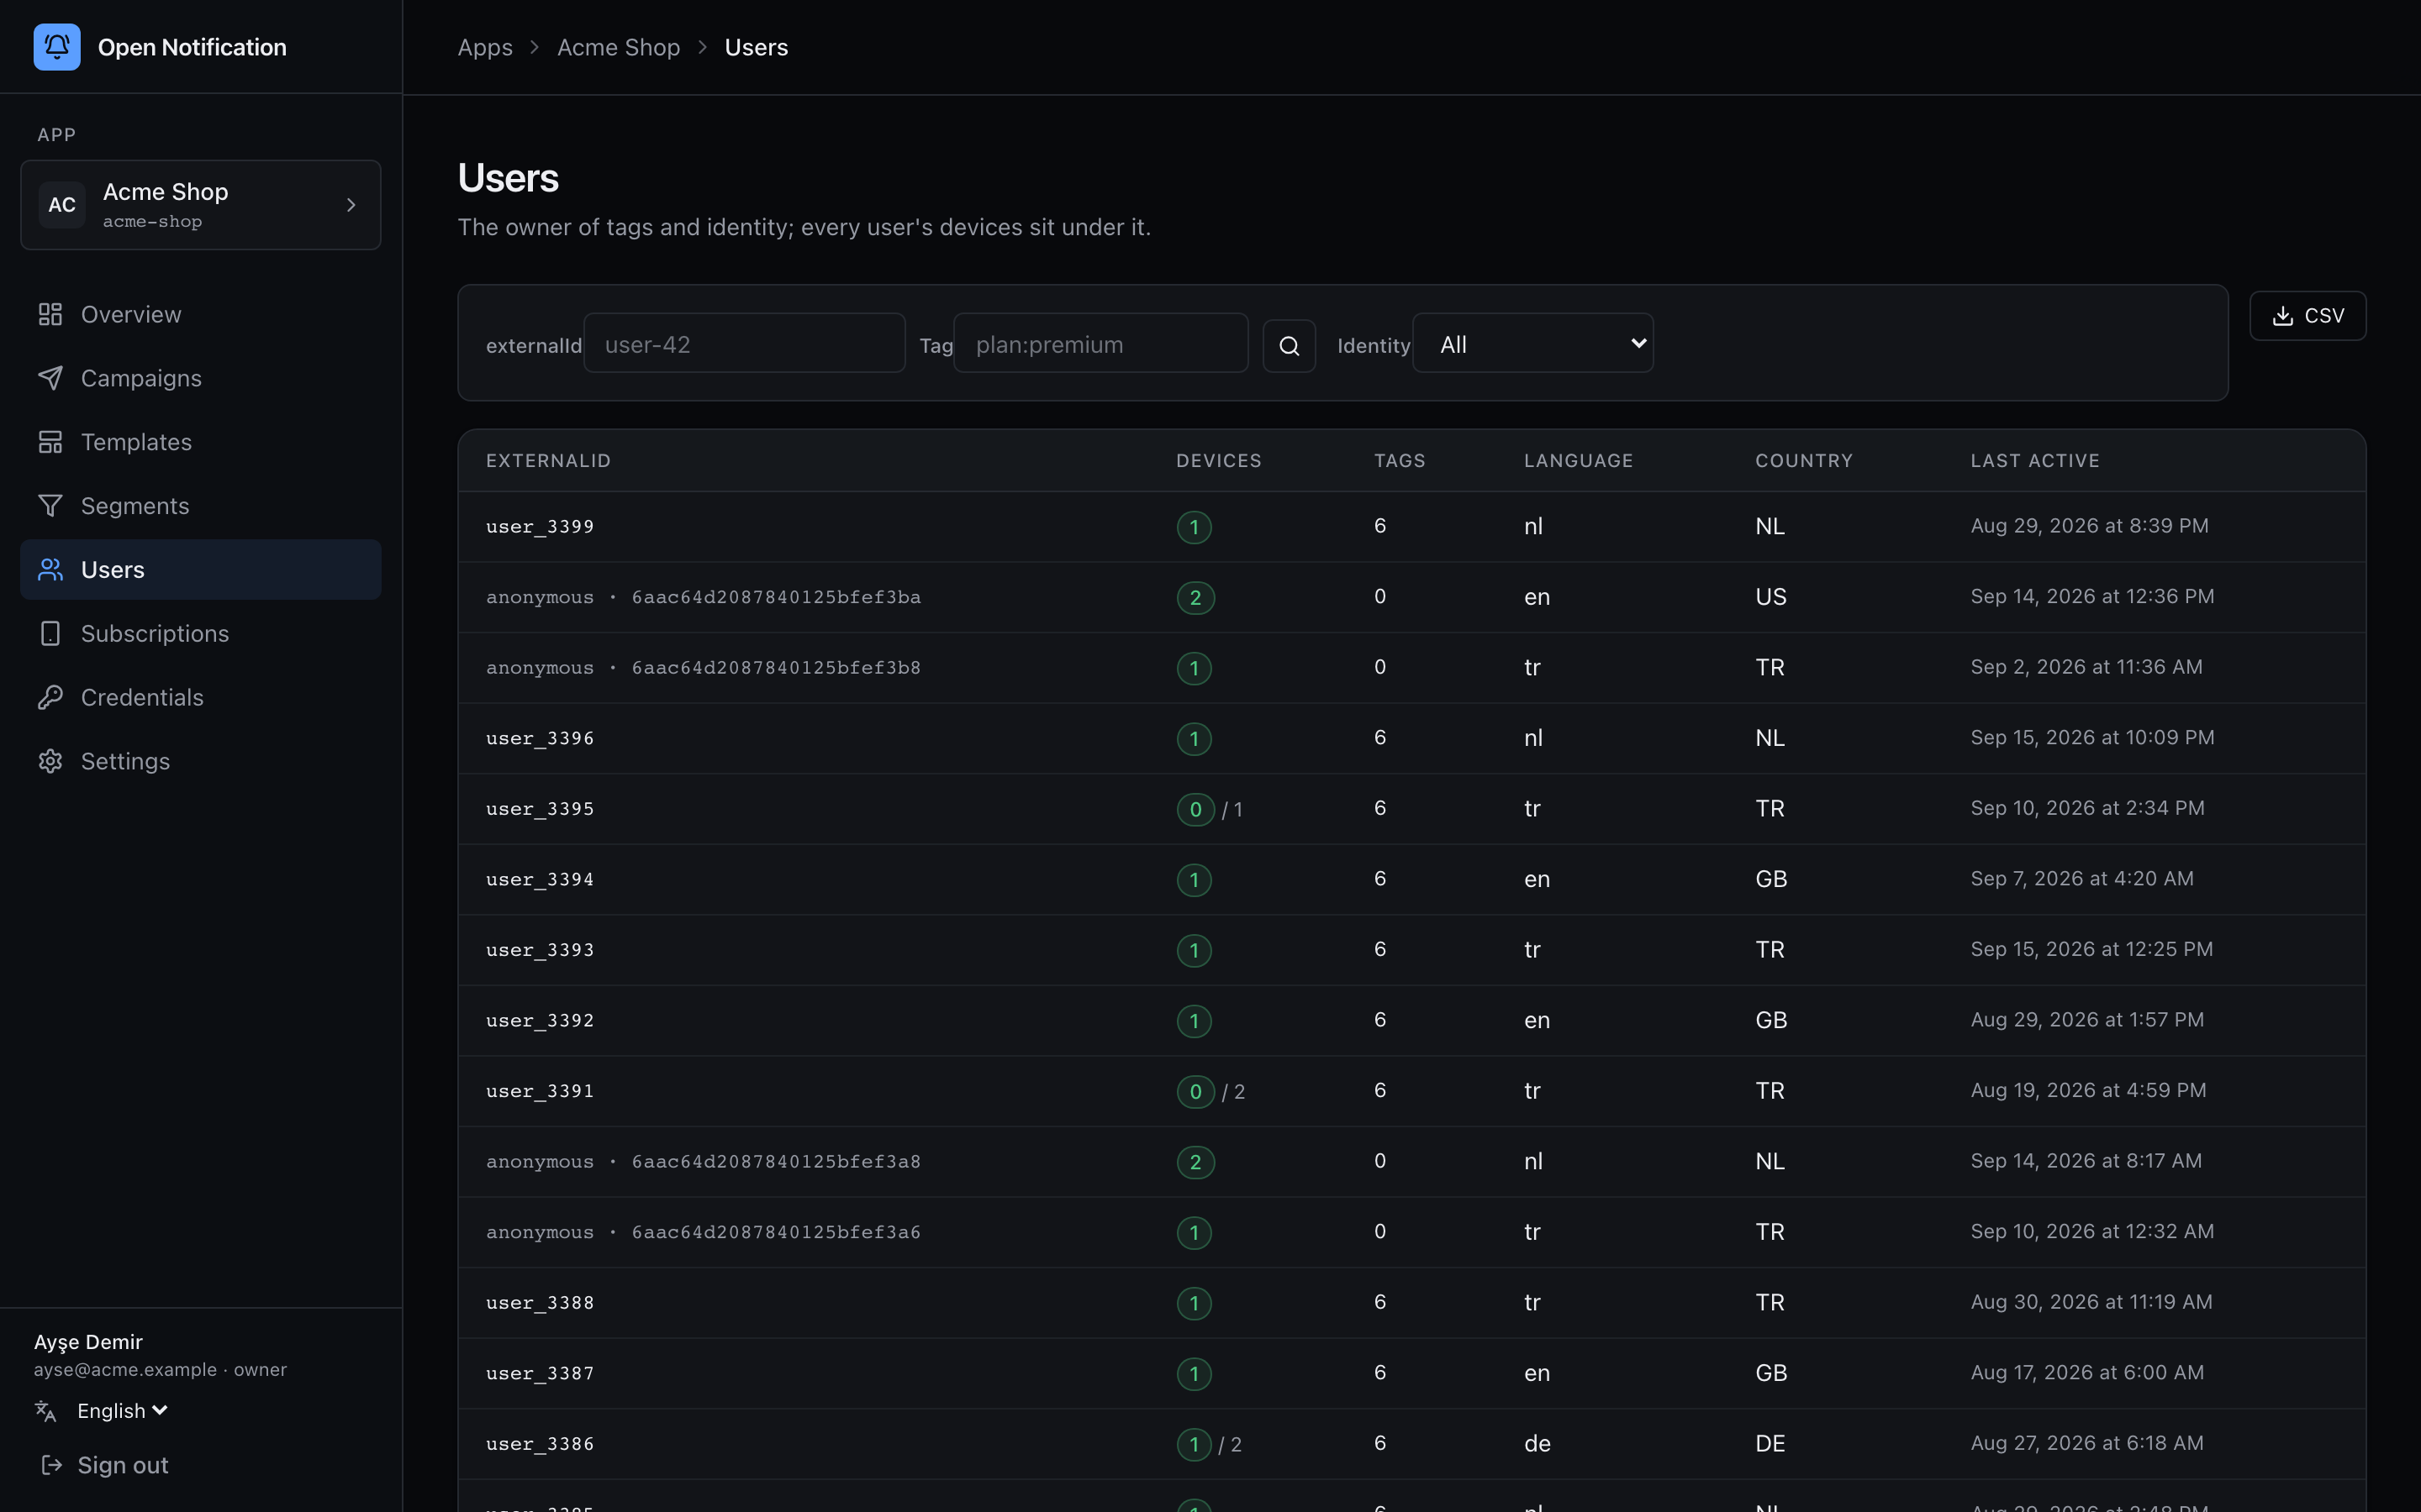This screenshot has width=2421, height=1512.
Task: Focus the Tag filter input field
Action: click(1100, 343)
